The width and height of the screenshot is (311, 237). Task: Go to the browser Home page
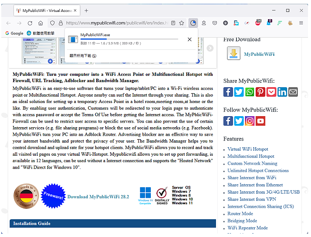(40, 23)
